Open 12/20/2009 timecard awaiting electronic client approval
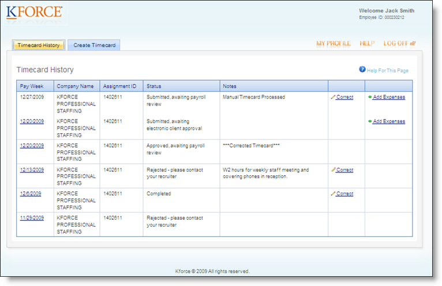Screen dimensions: 442x286 click(32, 121)
